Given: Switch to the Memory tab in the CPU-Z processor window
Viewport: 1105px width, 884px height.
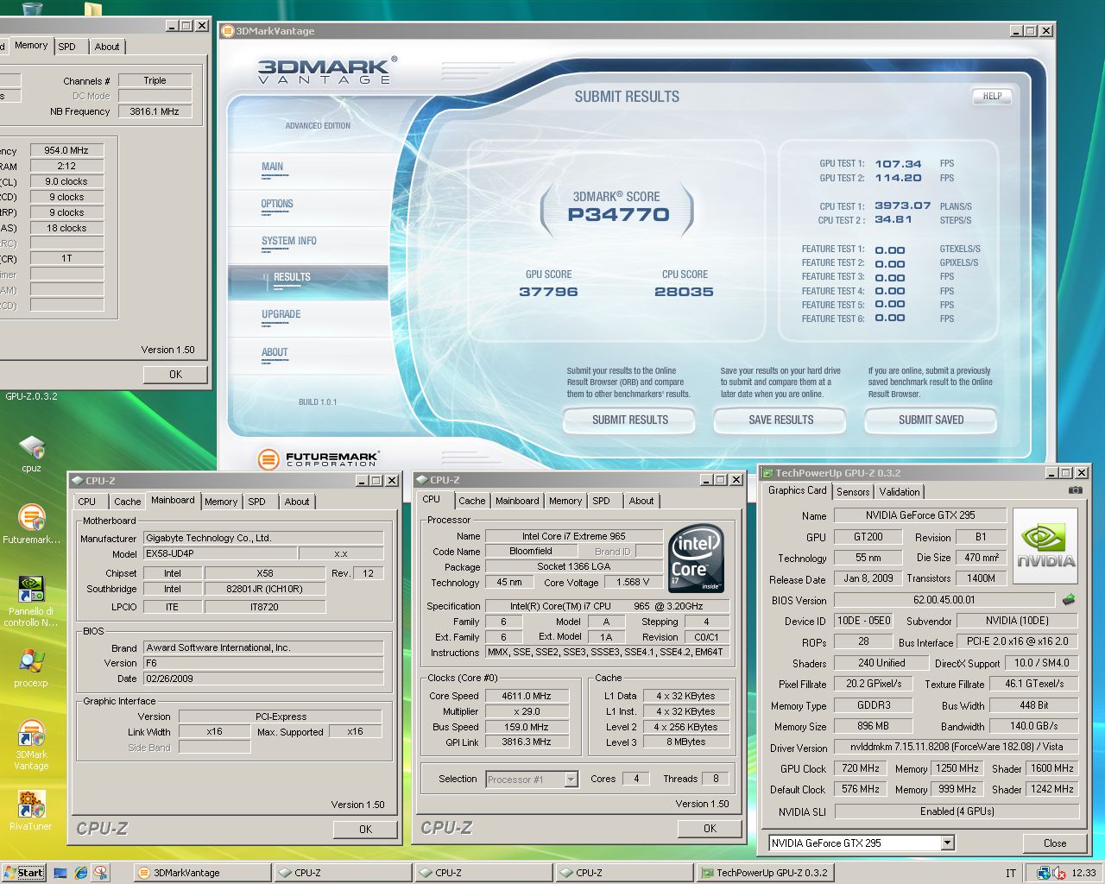Looking at the screenshot, I should (565, 501).
